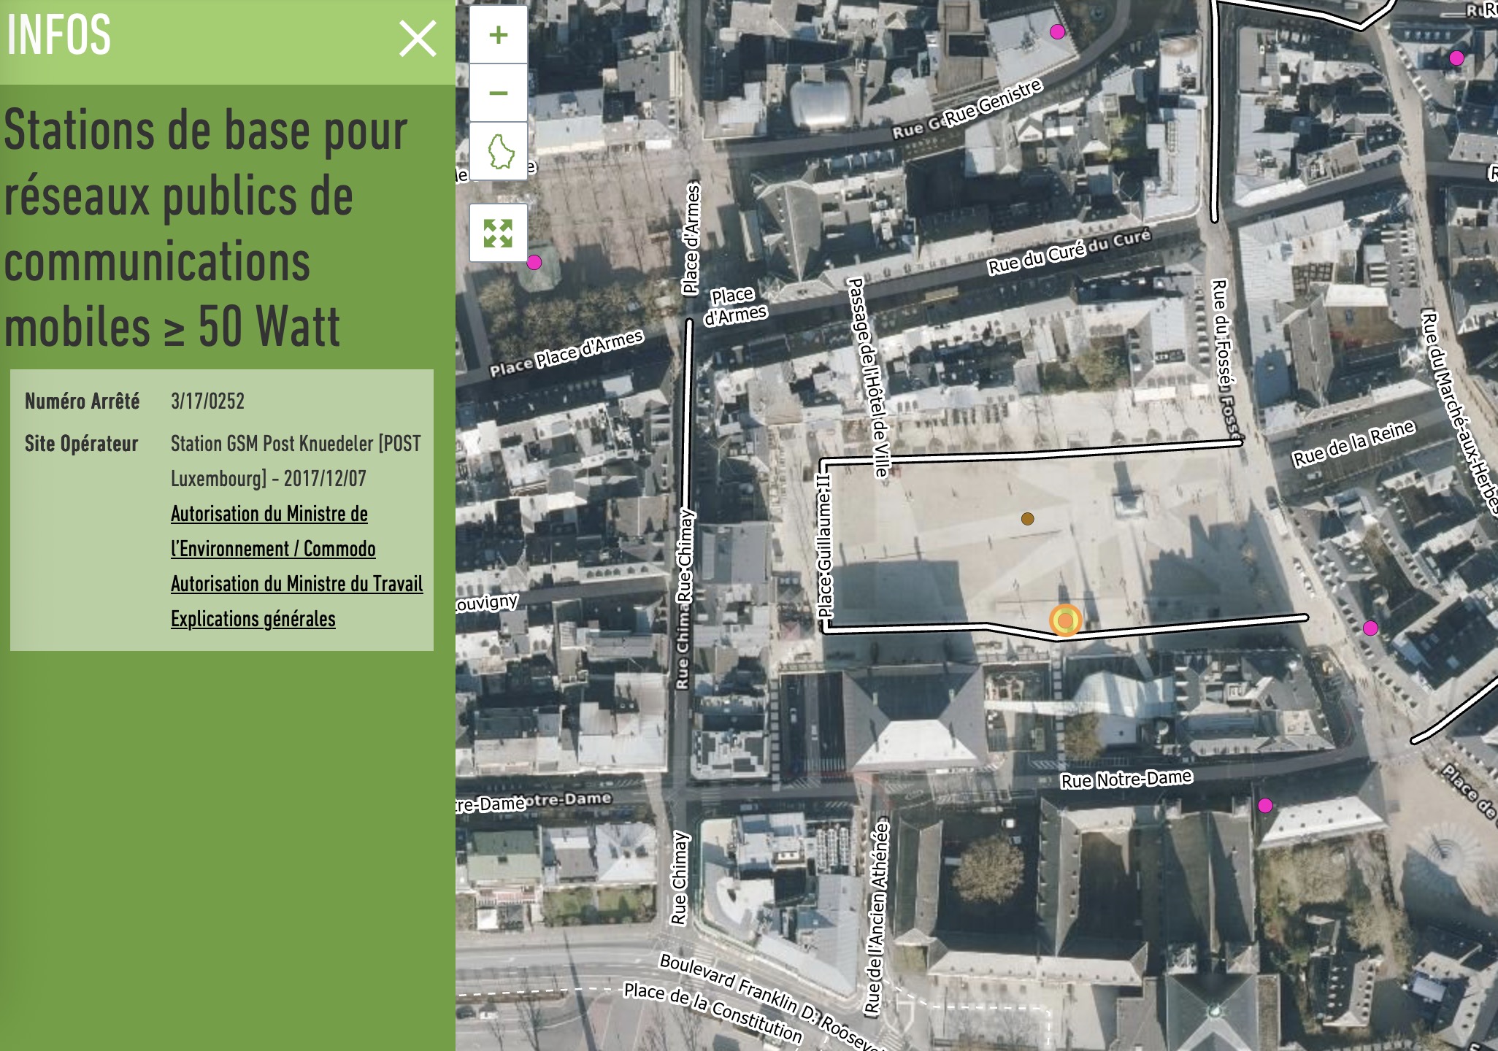Zoom out the map with minus button
The width and height of the screenshot is (1498, 1051).
(499, 93)
